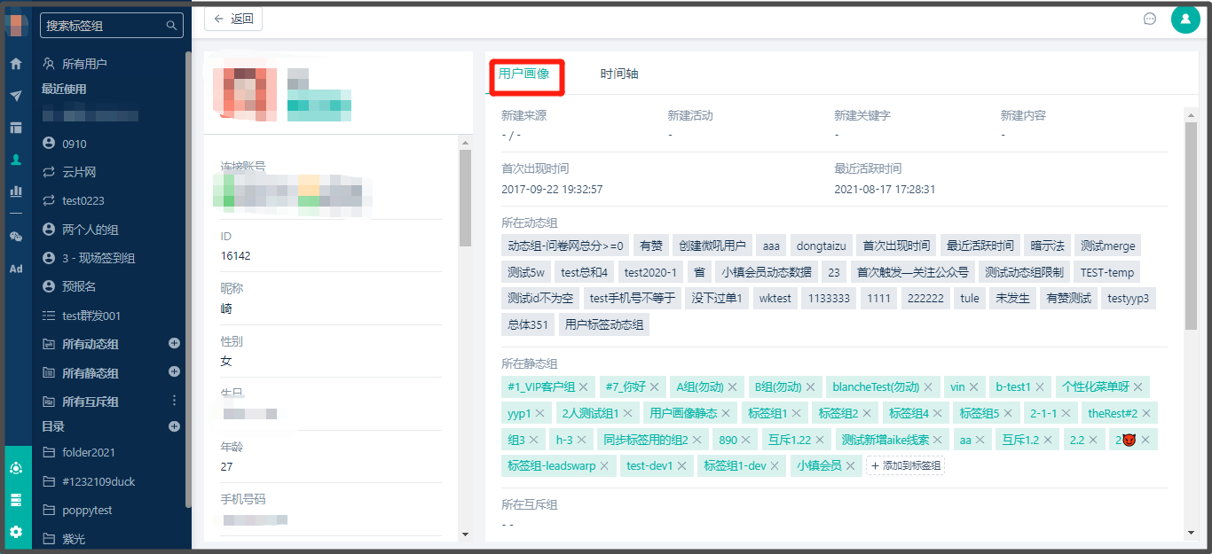The height and width of the screenshot is (554, 1212).
Task: Remove the B组(勿动) tag via its X
Action: [810, 387]
